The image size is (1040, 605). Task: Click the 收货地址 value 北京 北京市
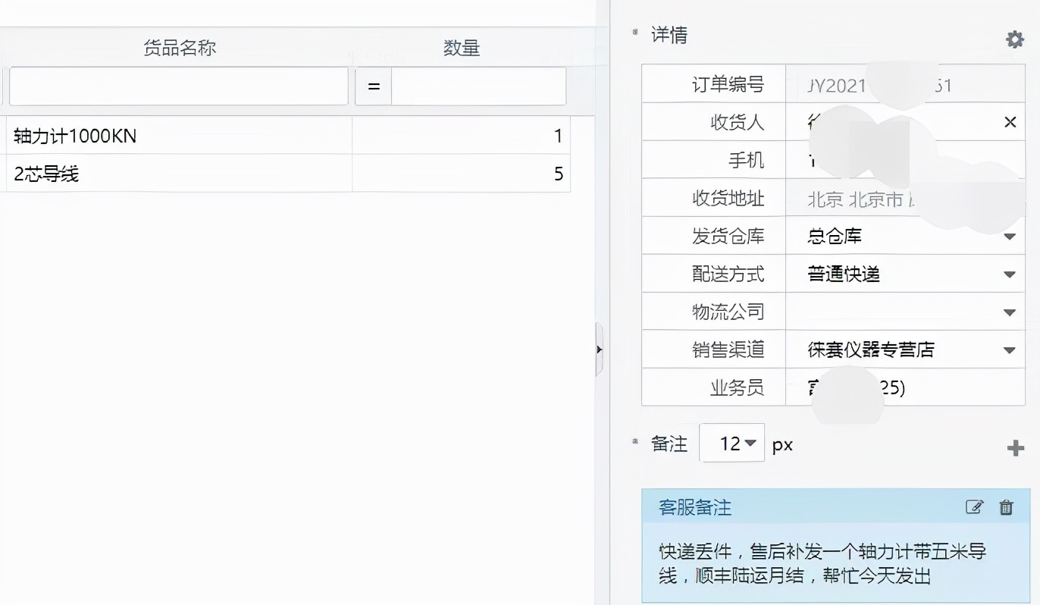click(x=855, y=199)
